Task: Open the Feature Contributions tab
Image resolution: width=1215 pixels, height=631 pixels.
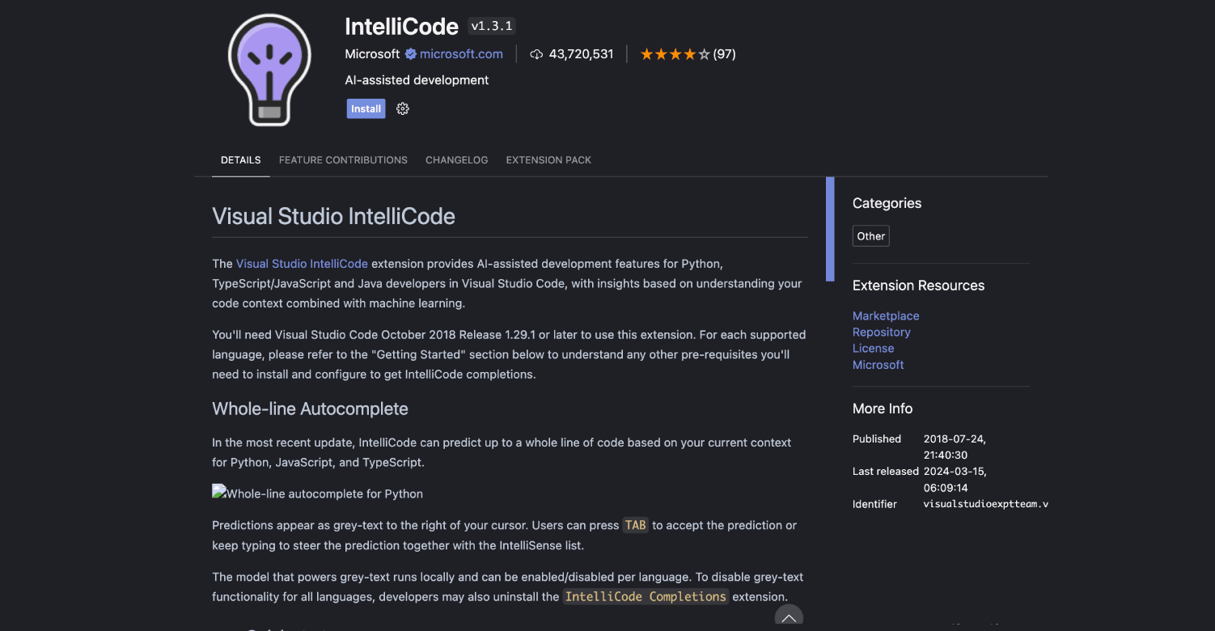Action: tap(343, 160)
